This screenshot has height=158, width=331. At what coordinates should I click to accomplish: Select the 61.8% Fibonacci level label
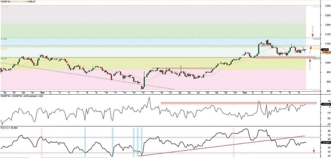[4, 39]
